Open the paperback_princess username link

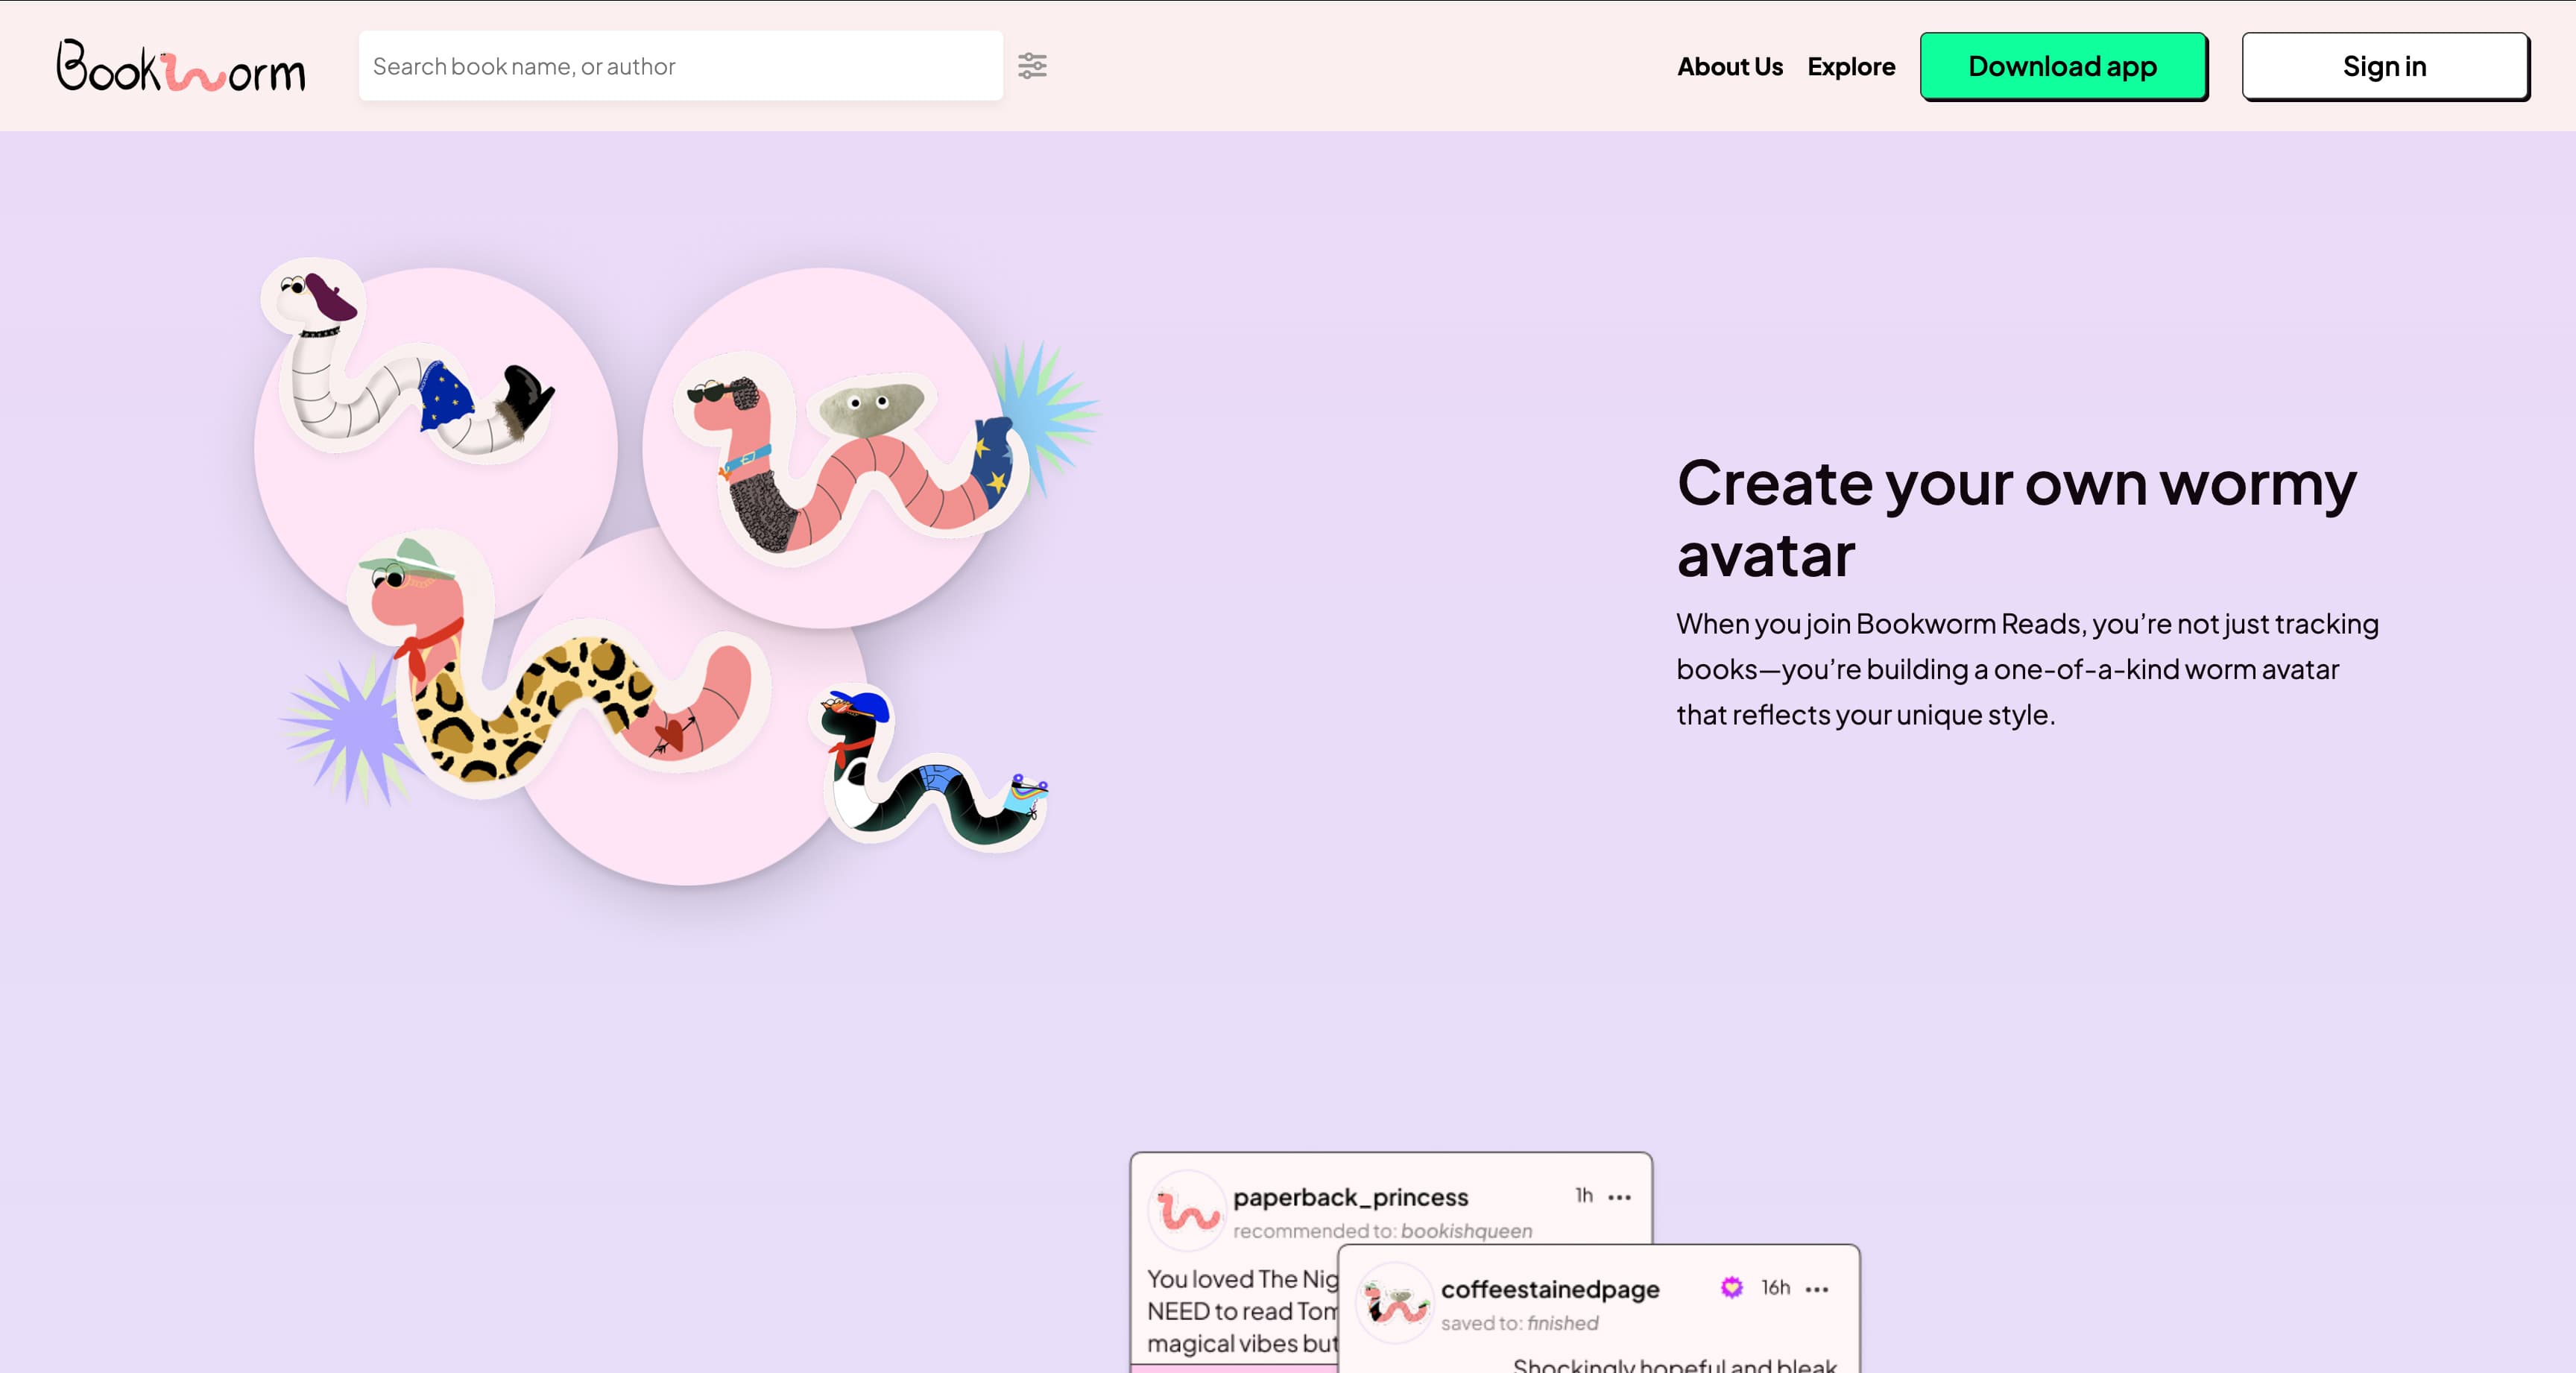[x=1350, y=1197]
